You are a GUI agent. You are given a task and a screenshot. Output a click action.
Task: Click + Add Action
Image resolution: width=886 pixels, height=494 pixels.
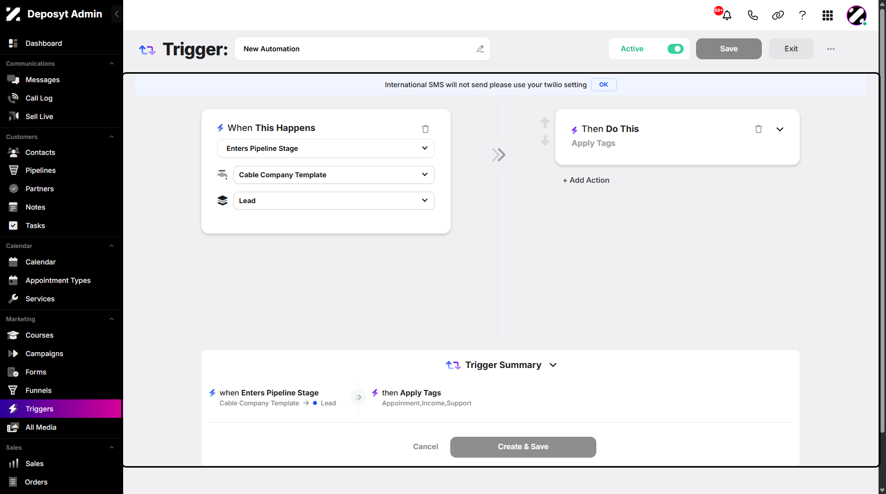point(586,180)
